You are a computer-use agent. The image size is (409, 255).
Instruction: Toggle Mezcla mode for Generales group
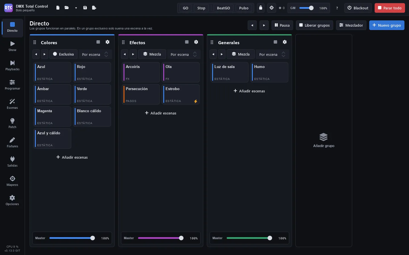point(241,54)
